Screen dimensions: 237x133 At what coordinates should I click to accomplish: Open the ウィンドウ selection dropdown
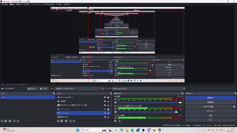pyautogui.click(x=149, y=89)
